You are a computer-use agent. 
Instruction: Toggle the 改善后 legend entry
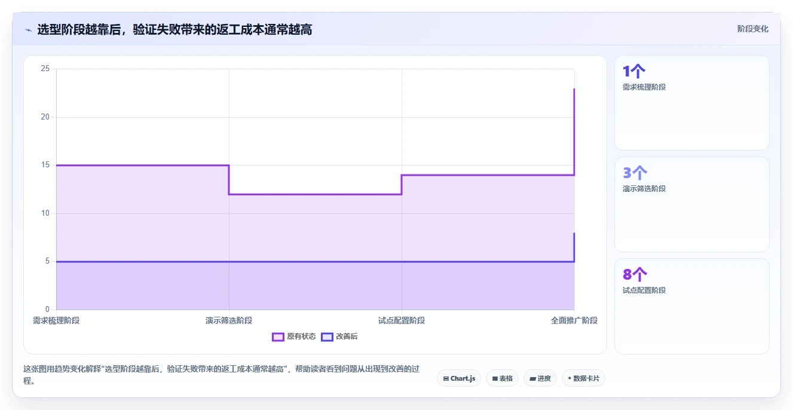click(x=339, y=336)
